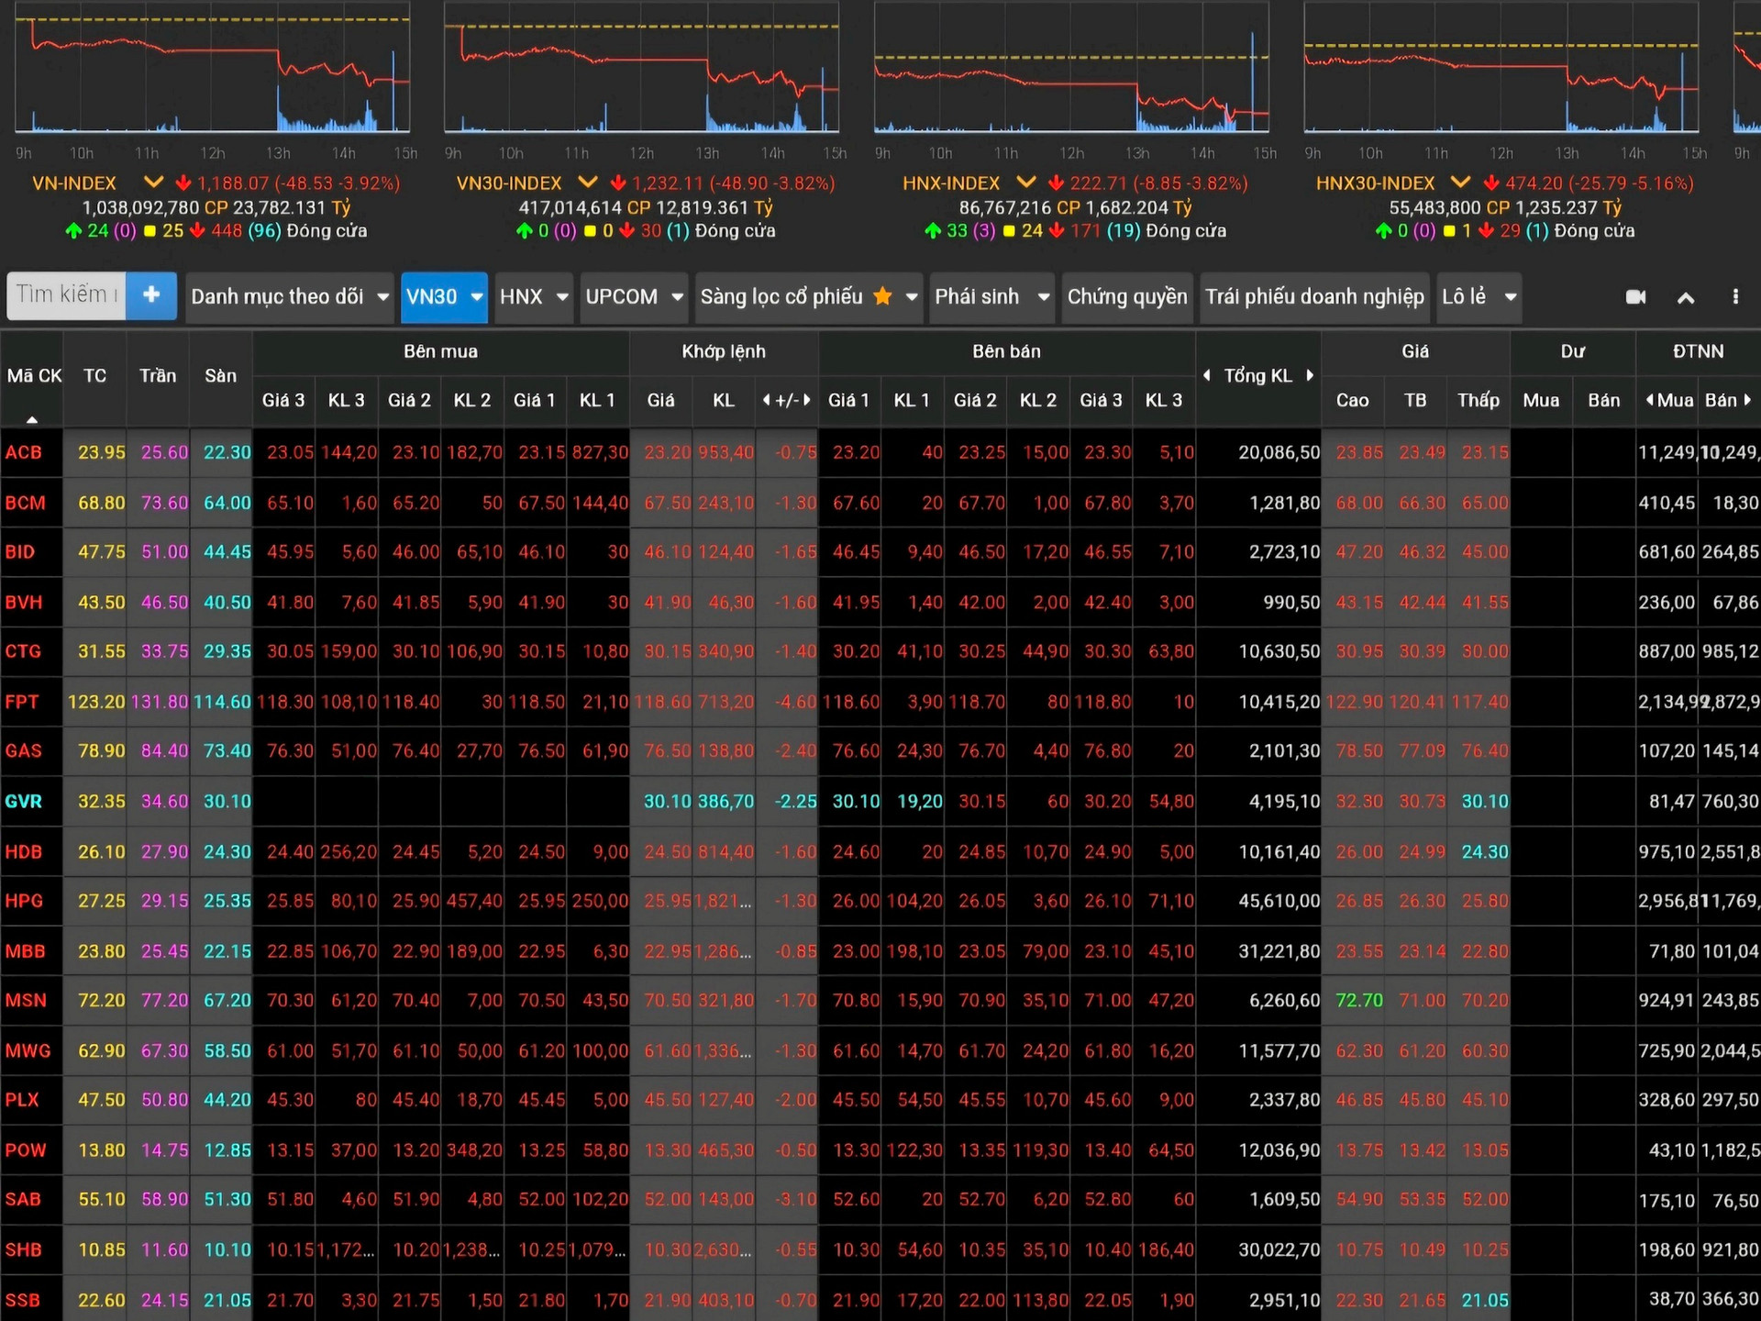Select MSN stock symbol
The width and height of the screenshot is (1761, 1321).
point(26,1001)
